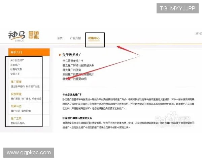Click the cut-off link at top right
202x161 pixels.
tap(199, 34)
